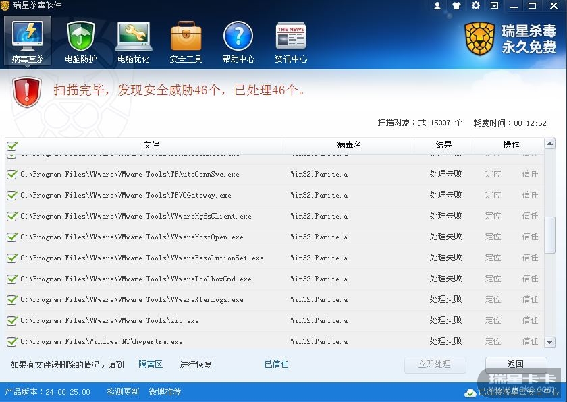This screenshot has width=567, height=402.
Task: Click 信任 for VMwareHgfsClient.exe row
Action: pos(530,216)
